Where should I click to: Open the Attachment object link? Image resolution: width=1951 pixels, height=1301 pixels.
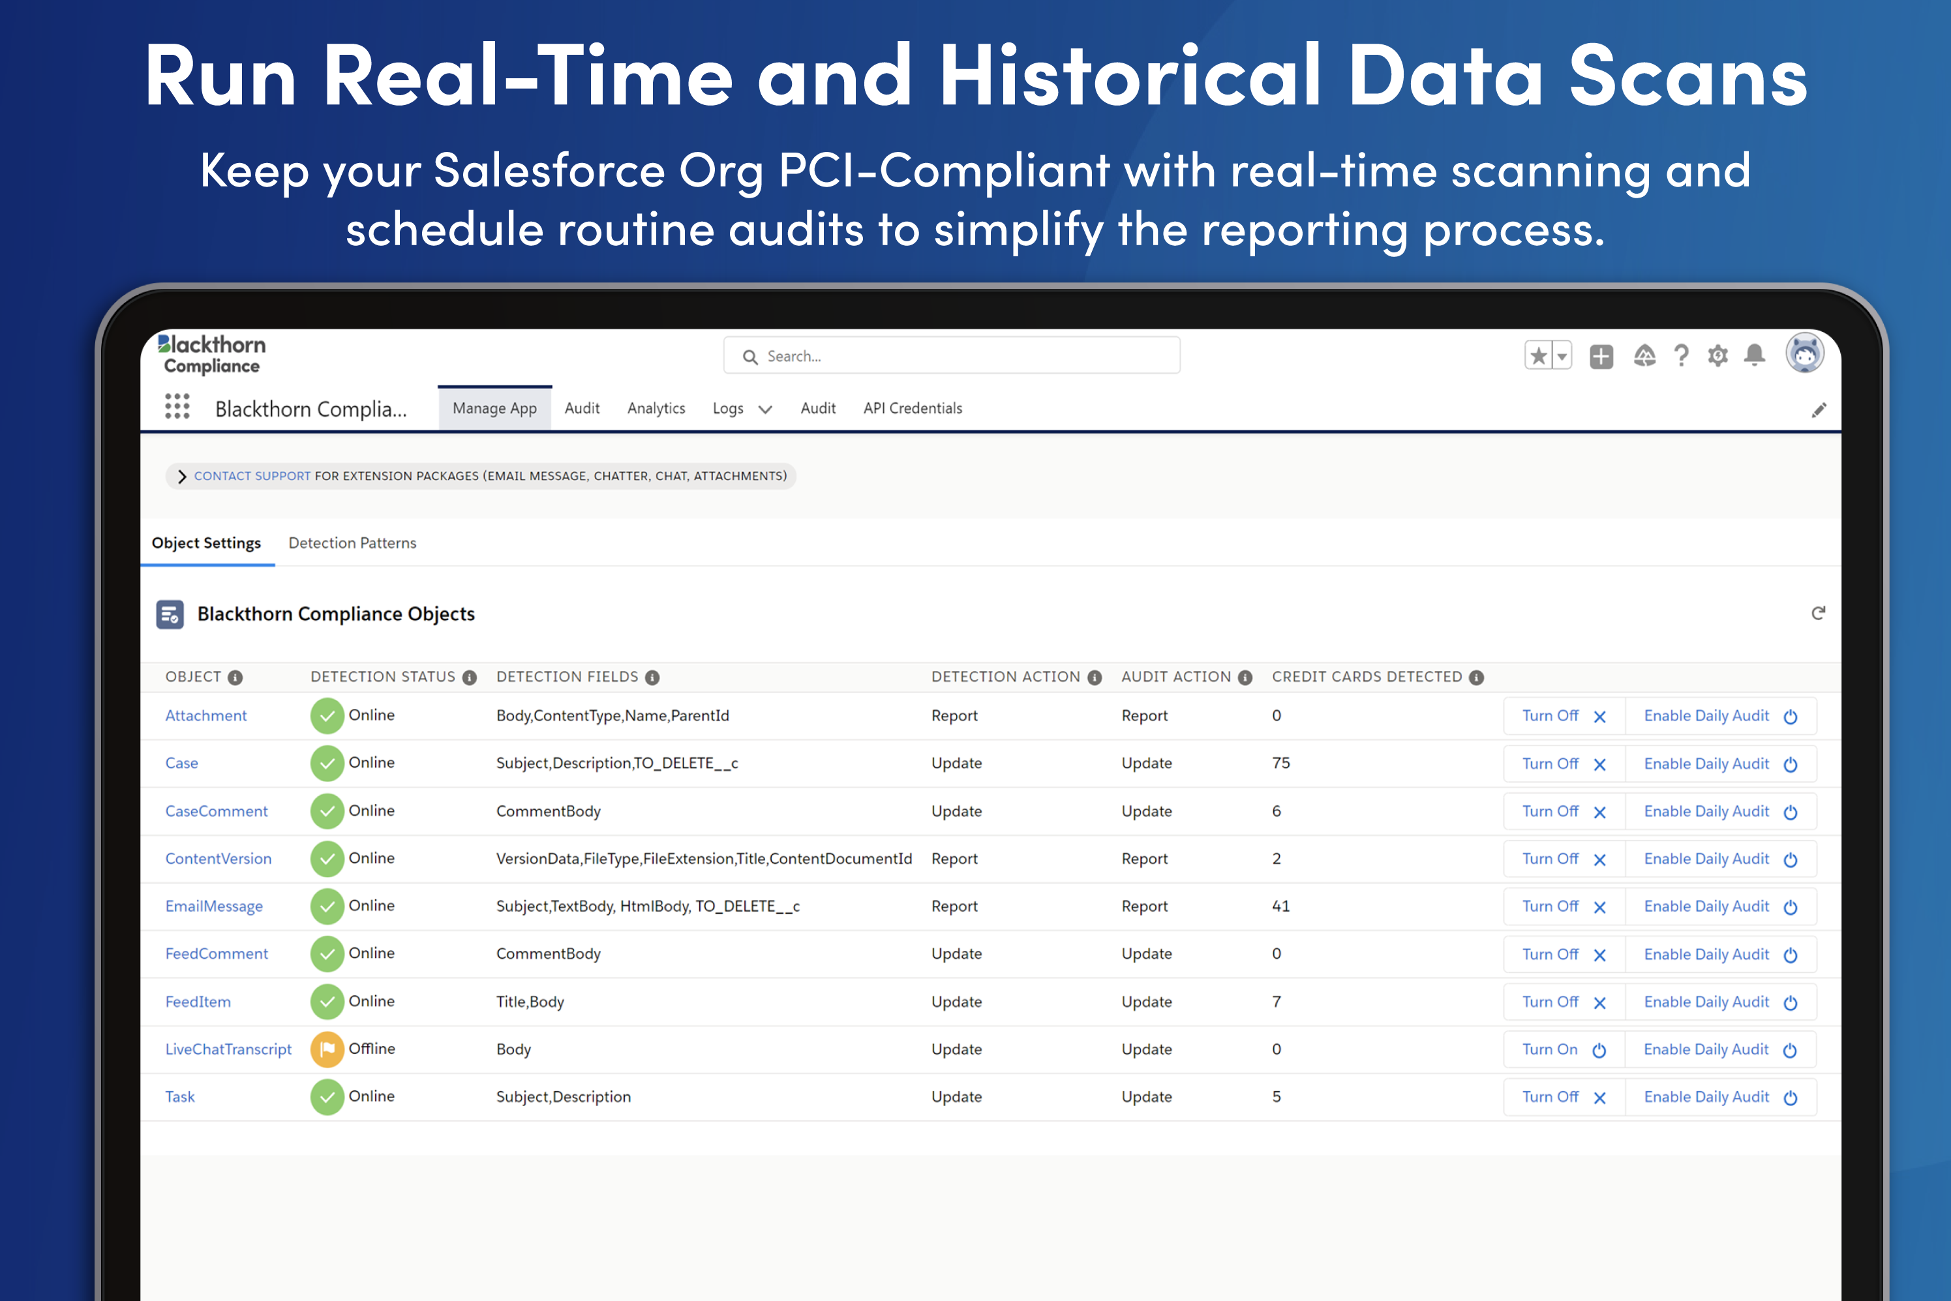point(206,716)
